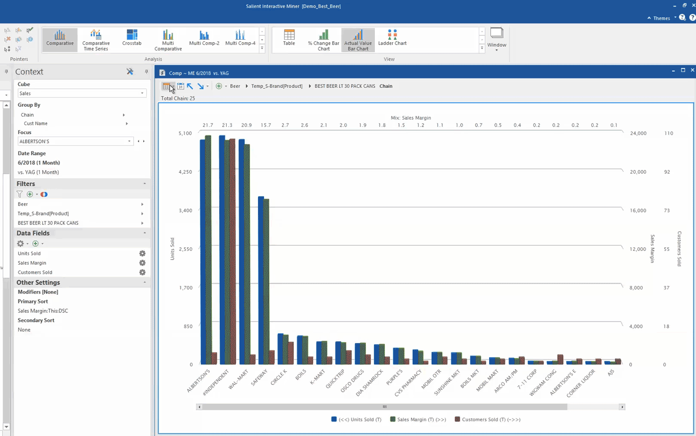The image size is (696, 436).
Task: Expand the View gallery more arrow
Action: (x=482, y=48)
